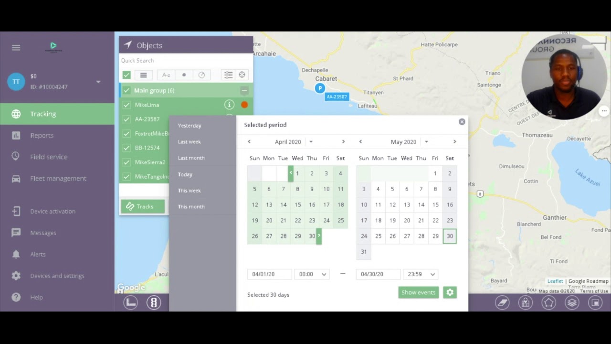
Task: Select Last week preset
Action: pos(190,142)
